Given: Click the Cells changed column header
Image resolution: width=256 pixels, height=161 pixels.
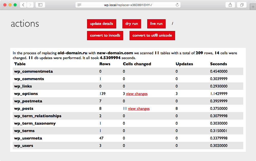Looking at the screenshot, I should (x=137, y=64).
